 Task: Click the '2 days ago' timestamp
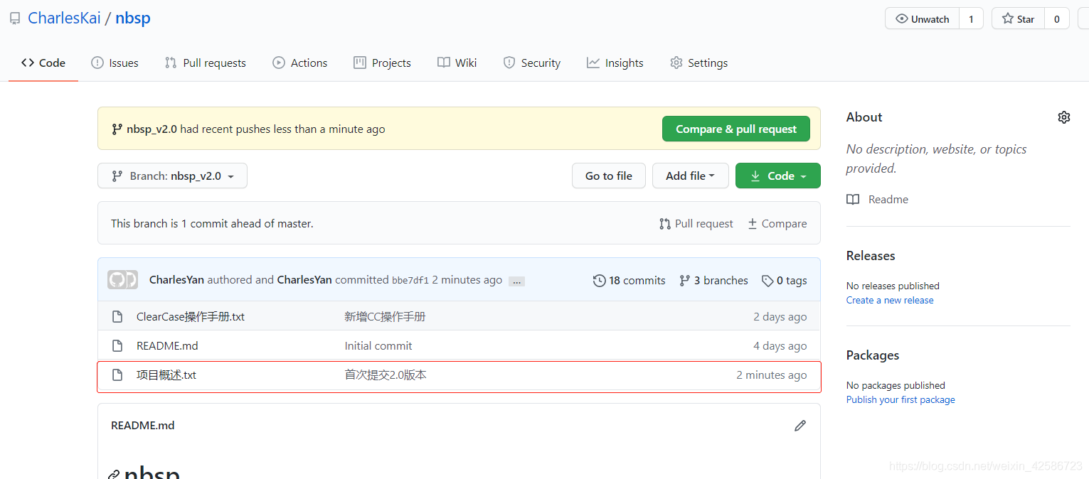780,316
